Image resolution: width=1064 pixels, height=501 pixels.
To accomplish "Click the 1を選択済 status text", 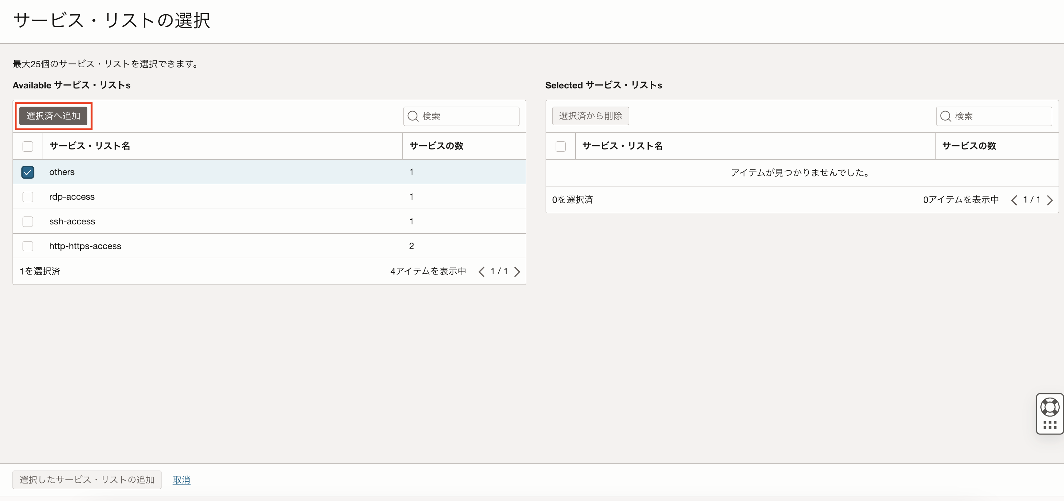I will (40, 271).
